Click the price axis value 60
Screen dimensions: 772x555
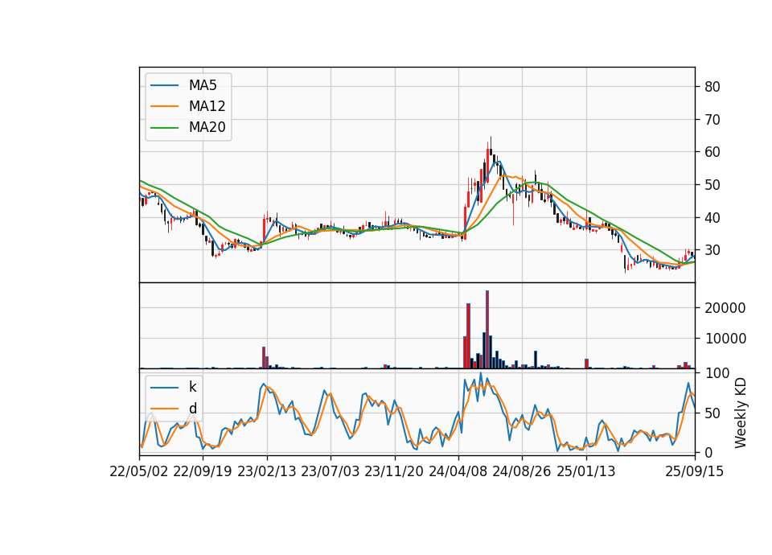tap(712, 152)
